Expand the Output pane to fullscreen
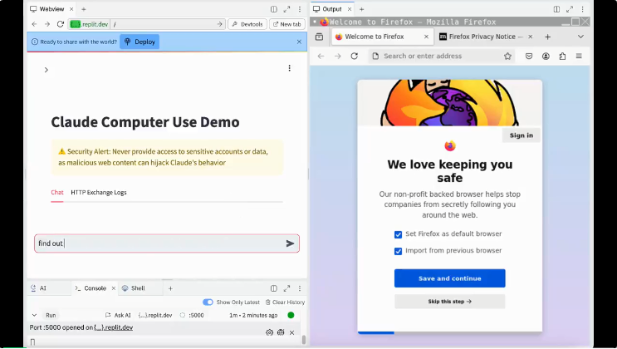The width and height of the screenshot is (617, 349). click(x=570, y=9)
